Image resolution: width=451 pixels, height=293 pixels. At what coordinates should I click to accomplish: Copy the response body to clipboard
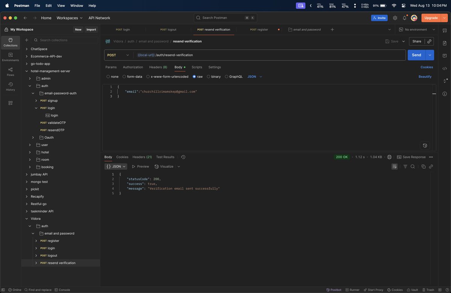pos(424,166)
